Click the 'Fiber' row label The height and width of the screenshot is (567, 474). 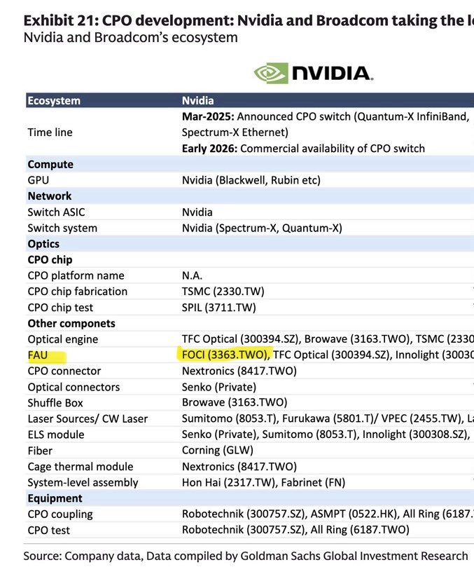tap(40, 451)
